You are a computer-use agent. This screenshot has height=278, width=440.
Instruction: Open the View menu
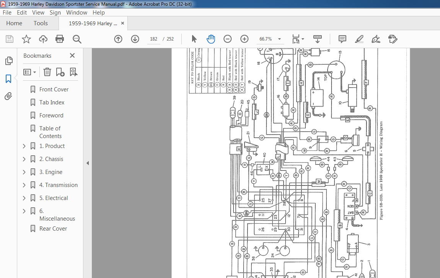click(38, 12)
